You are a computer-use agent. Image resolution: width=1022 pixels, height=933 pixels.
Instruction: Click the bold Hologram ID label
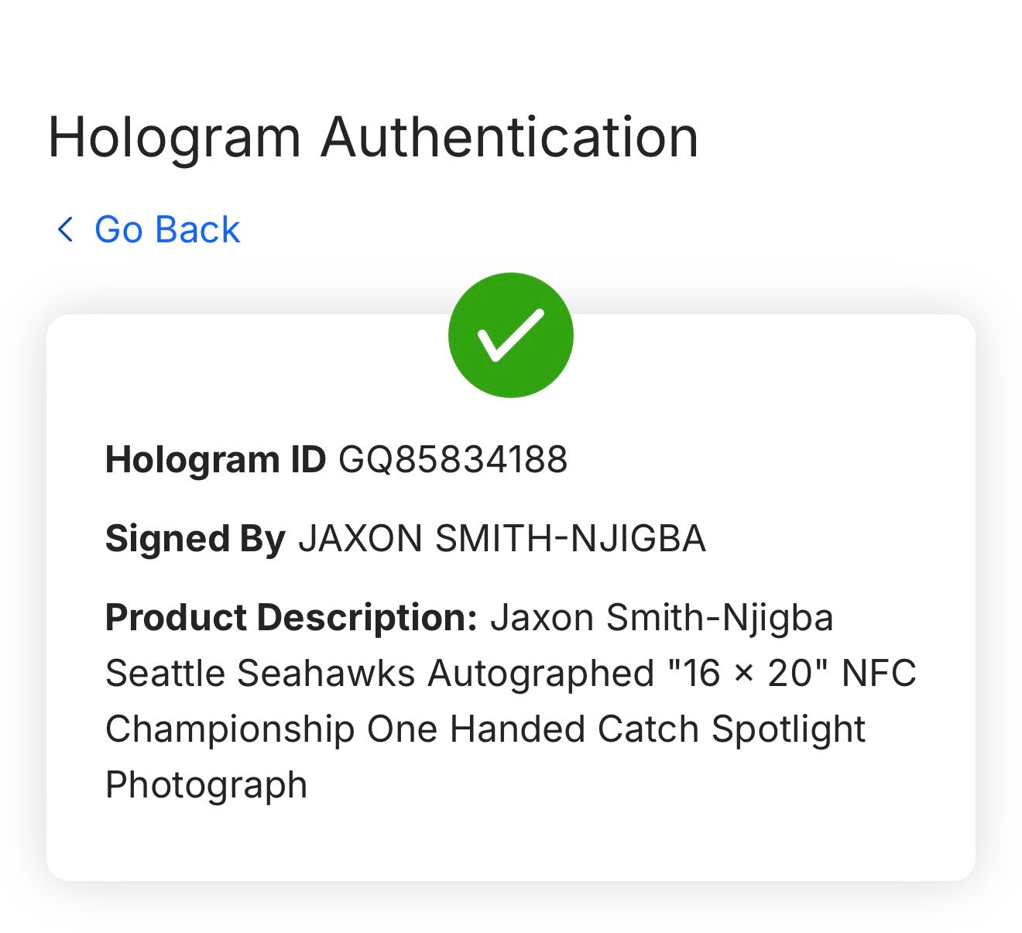(216, 460)
